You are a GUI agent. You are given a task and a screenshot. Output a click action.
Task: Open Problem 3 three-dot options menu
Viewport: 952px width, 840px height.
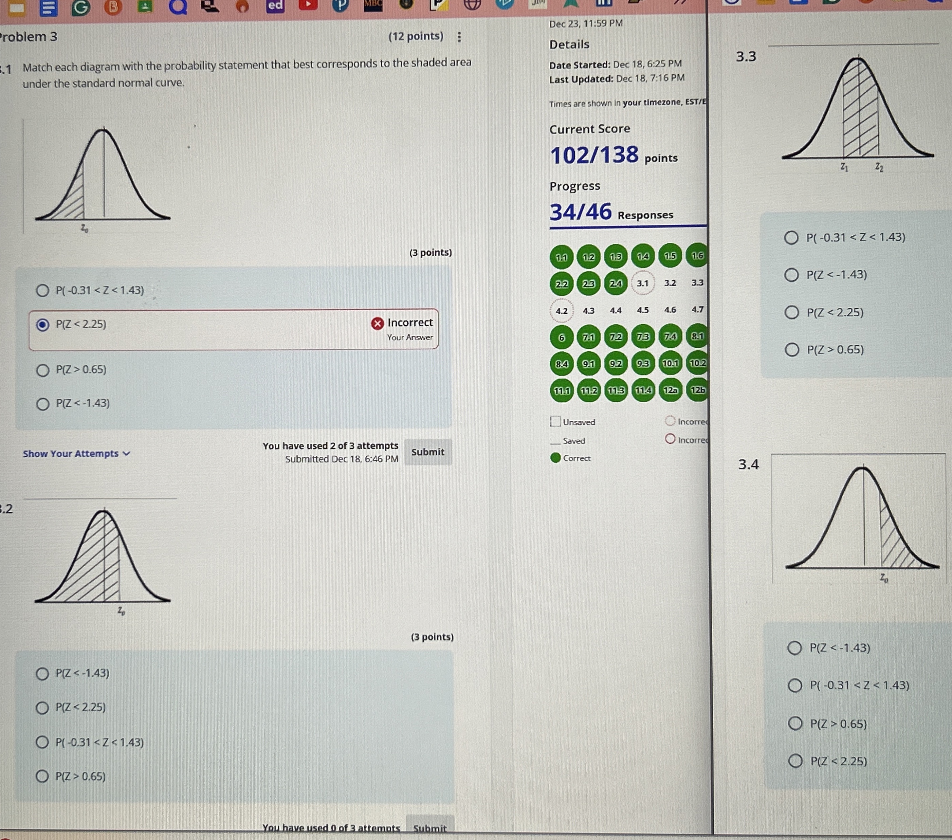[459, 37]
